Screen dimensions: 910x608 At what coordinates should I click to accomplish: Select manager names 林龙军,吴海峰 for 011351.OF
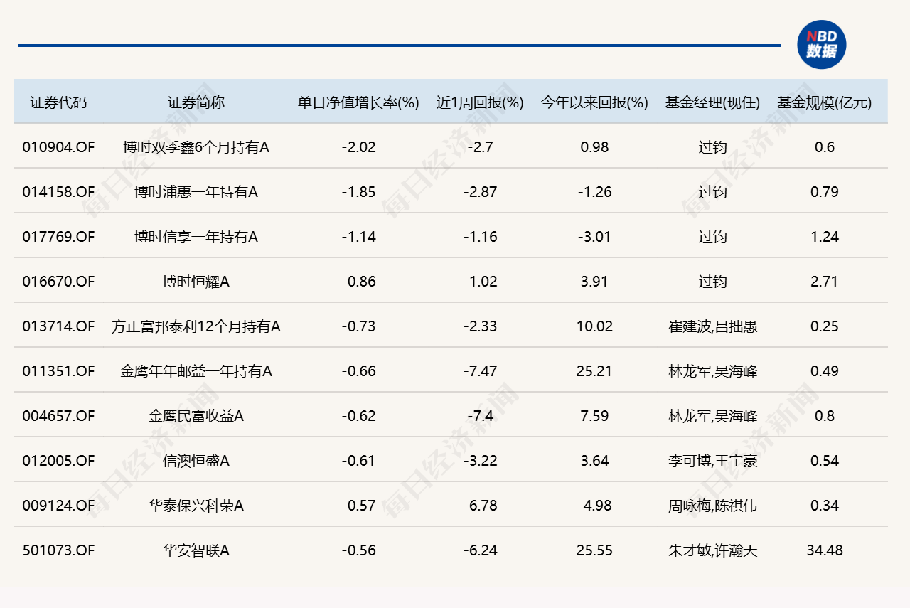(x=712, y=371)
